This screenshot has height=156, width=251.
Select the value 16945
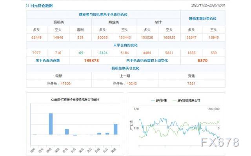pos(214,37)
